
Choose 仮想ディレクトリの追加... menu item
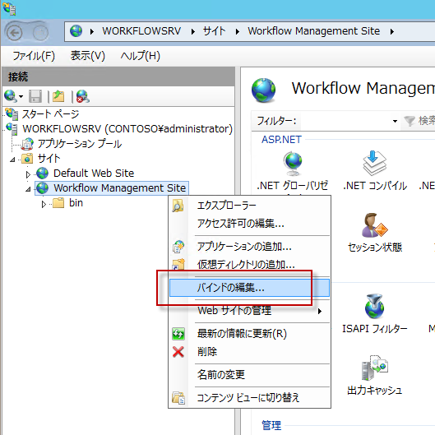[x=249, y=265]
